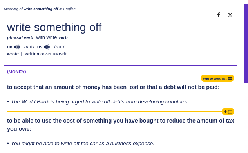Play the UK pronunciation audio

[x=17, y=47]
